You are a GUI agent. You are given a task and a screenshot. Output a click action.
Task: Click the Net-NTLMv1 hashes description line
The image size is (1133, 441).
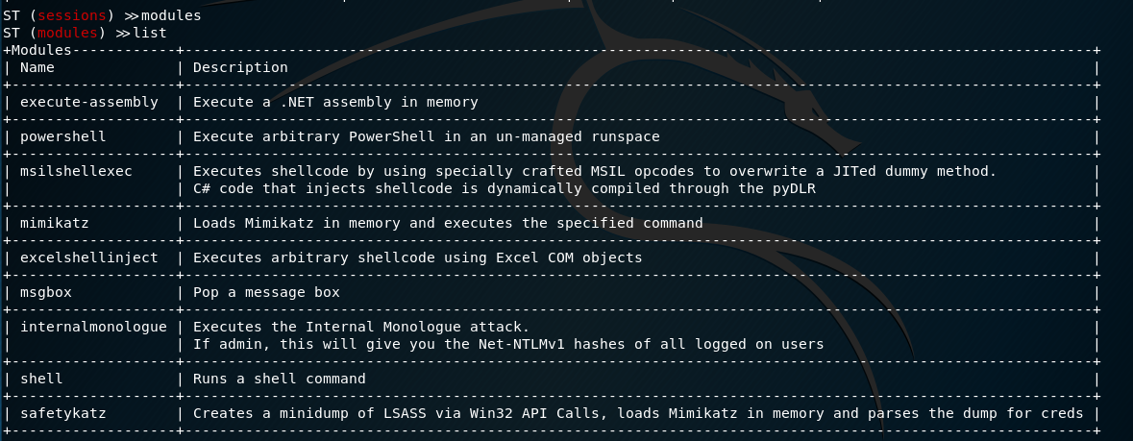(508, 344)
